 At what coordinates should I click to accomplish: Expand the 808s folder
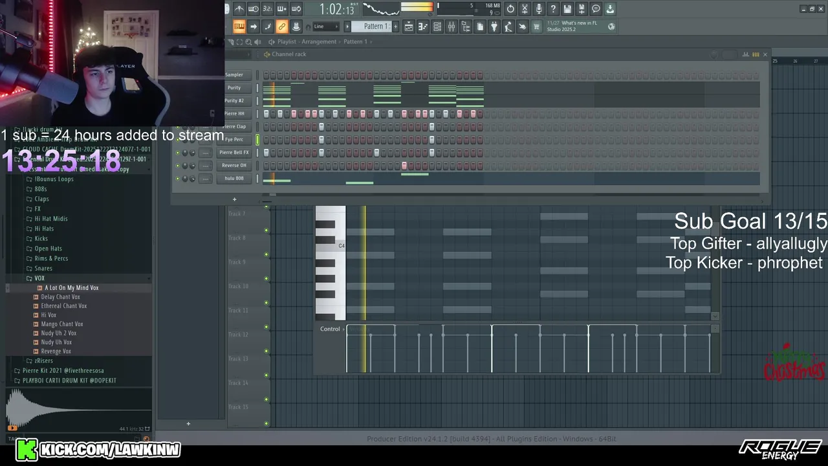click(41, 189)
